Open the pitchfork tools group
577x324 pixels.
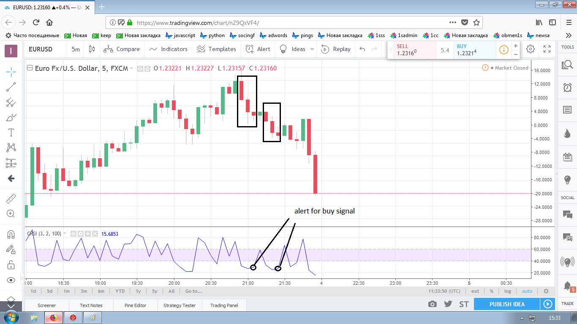click(x=11, y=102)
